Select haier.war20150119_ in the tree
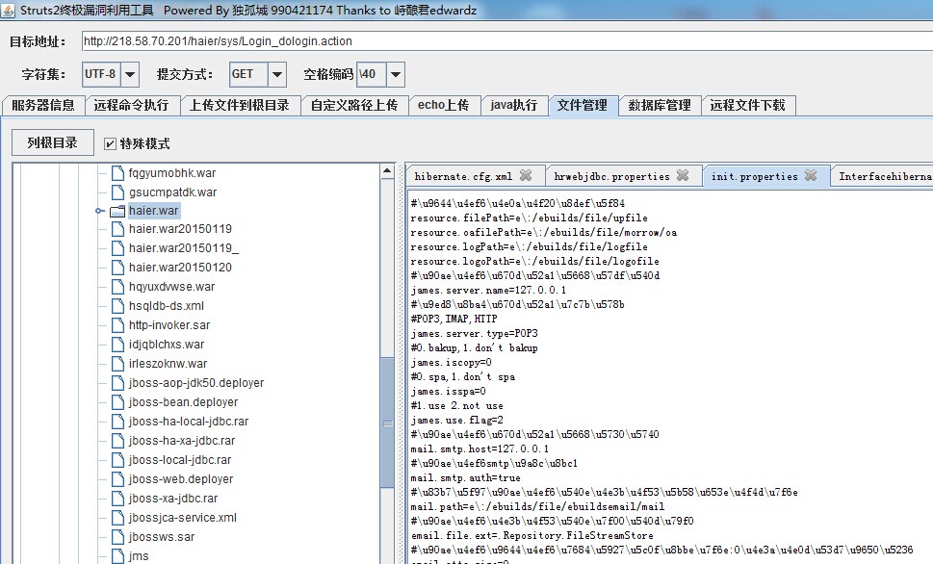 pos(183,248)
